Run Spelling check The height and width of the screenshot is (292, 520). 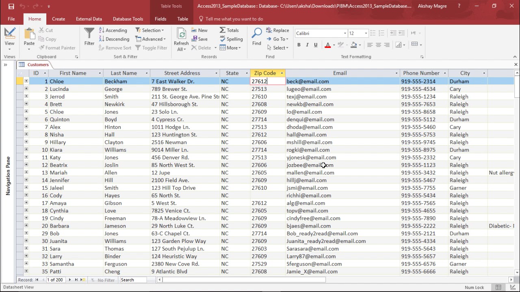click(x=231, y=39)
